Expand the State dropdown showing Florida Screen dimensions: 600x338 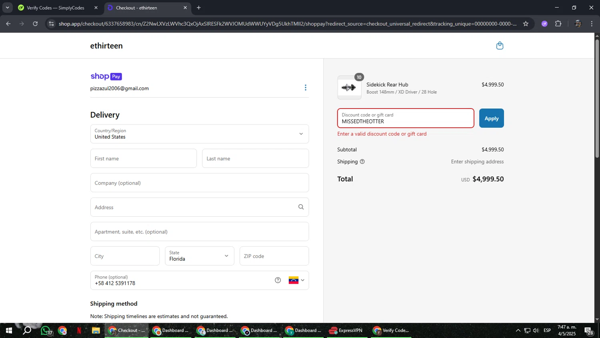[200, 256]
